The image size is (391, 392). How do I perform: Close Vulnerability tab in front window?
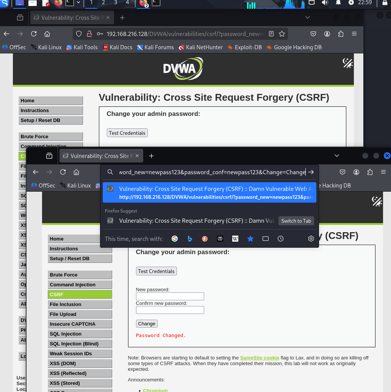[137, 156]
